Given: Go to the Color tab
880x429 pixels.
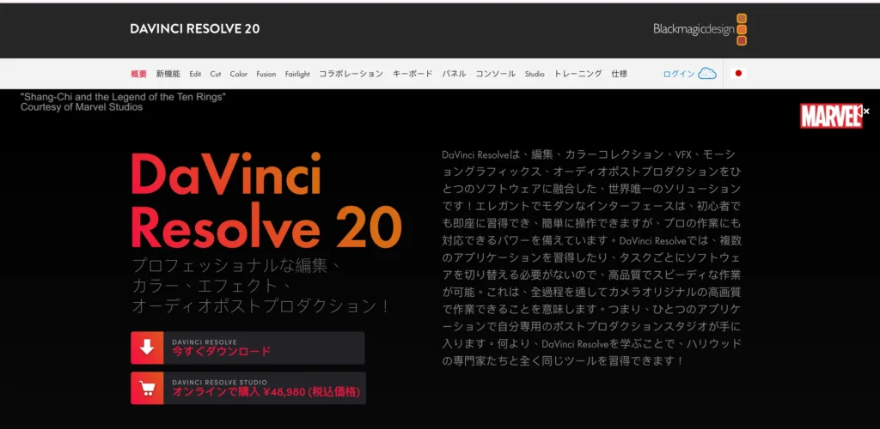Looking at the screenshot, I should point(239,74).
